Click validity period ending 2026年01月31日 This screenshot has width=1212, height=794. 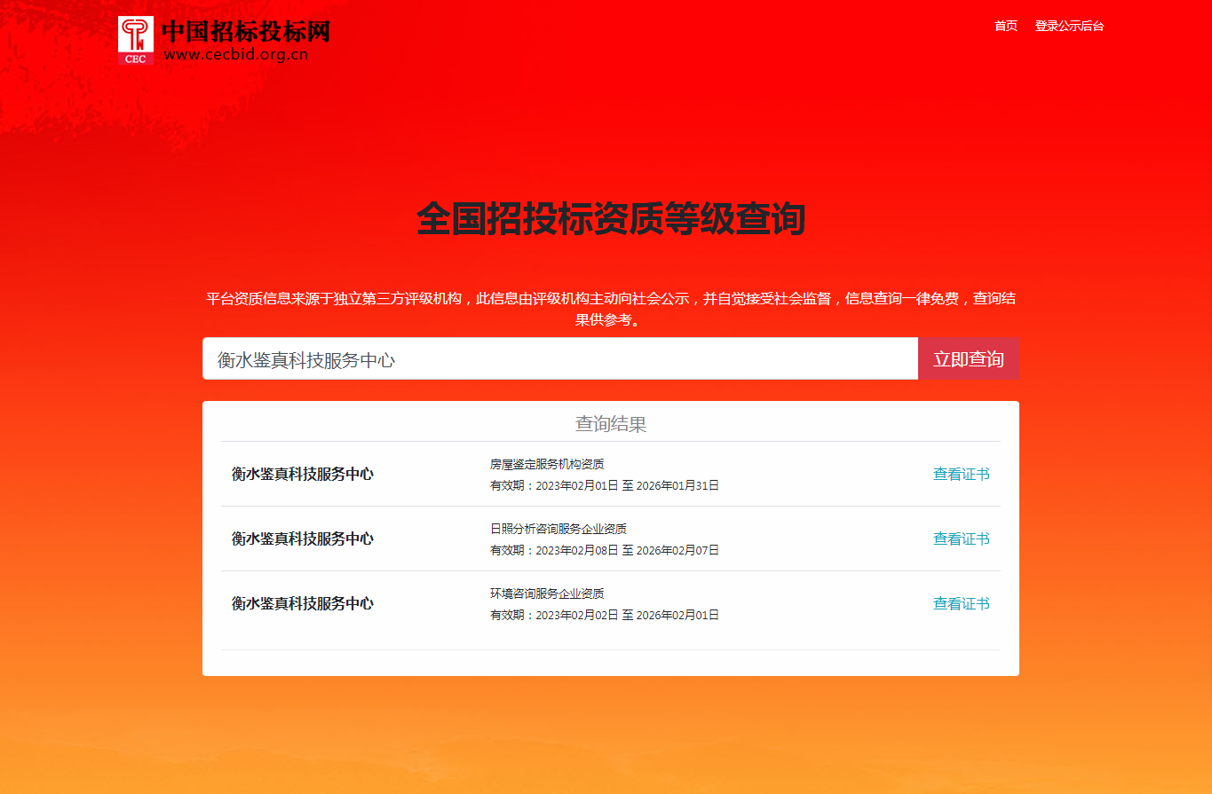click(605, 485)
